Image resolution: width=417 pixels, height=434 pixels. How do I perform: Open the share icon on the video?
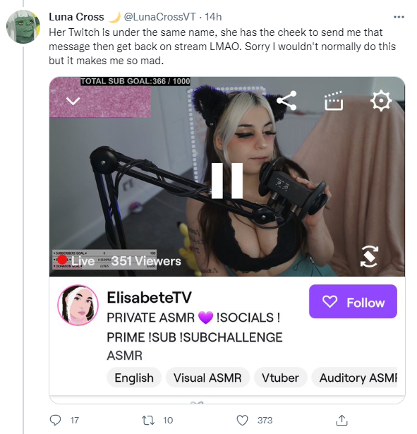(x=287, y=100)
